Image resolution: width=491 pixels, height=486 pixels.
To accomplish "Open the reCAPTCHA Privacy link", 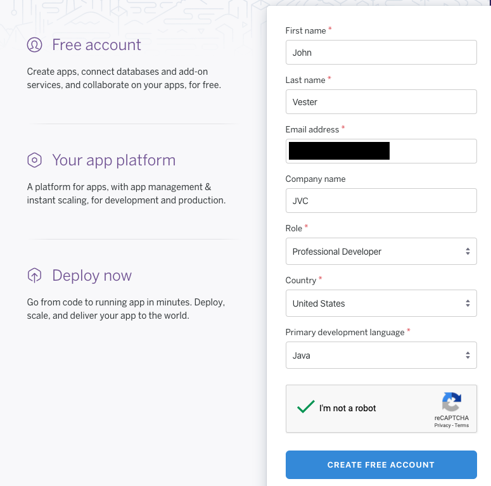I will 442,426.
